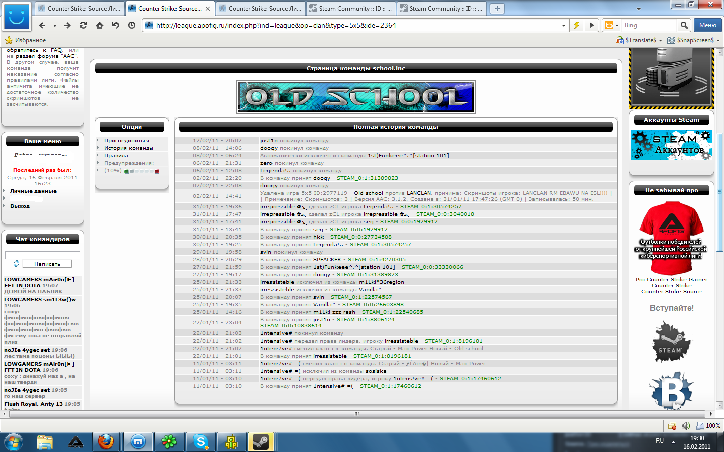Launch Firefox from the taskbar
The width and height of the screenshot is (724, 452).
coord(106,442)
